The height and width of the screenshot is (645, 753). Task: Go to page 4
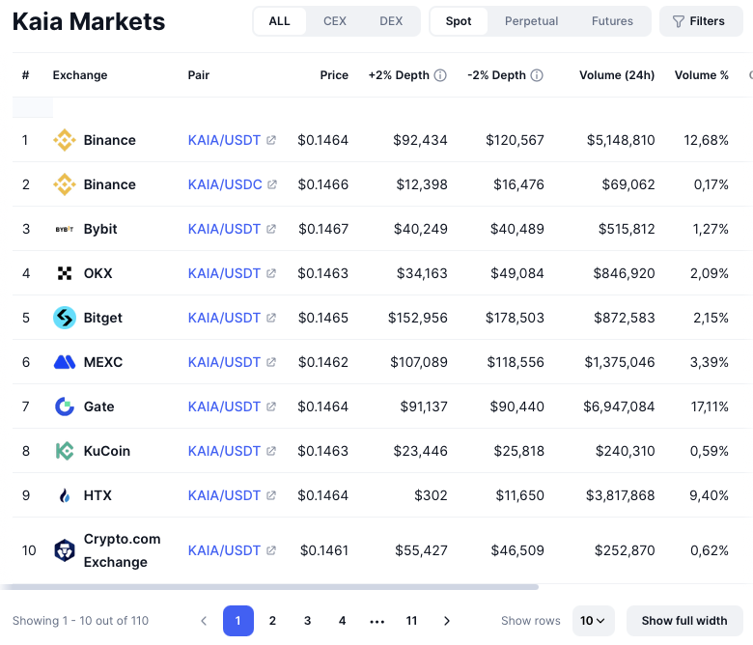coord(342,621)
